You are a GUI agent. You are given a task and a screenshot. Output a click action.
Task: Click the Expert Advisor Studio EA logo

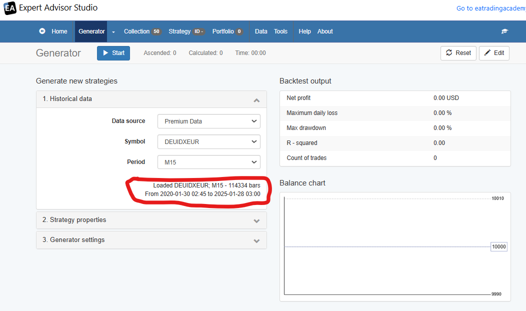(x=9, y=8)
